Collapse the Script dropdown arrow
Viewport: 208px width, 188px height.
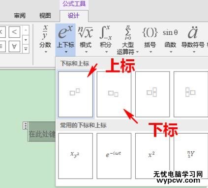click(66, 52)
